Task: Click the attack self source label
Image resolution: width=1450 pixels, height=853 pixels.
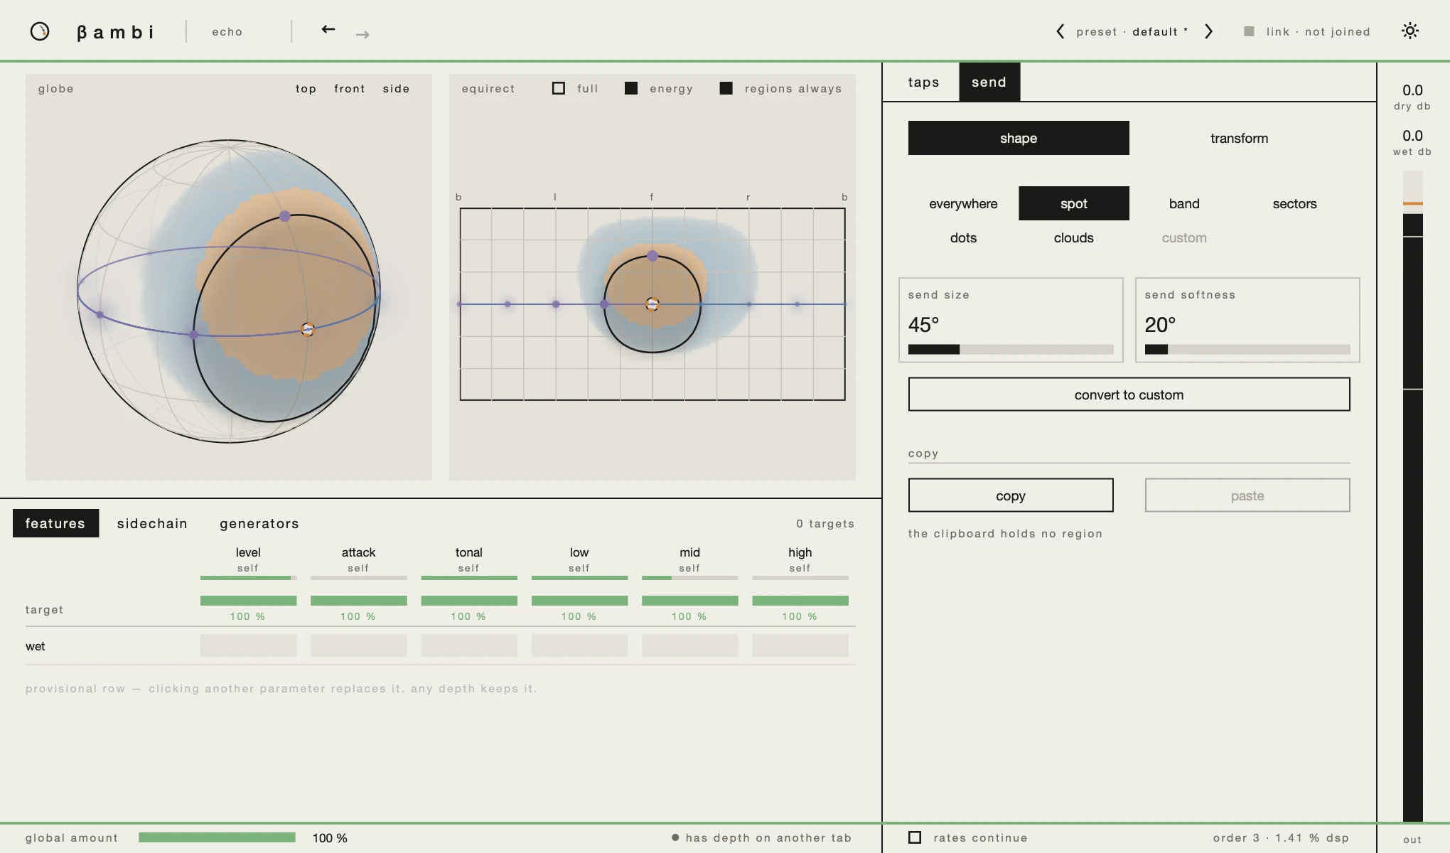Action: click(358, 568)
